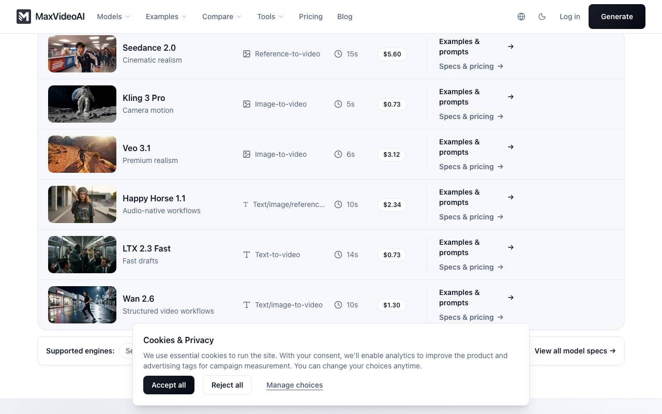
Task: Select the Seedance 2.0 model name
Action: coord(149,48)
